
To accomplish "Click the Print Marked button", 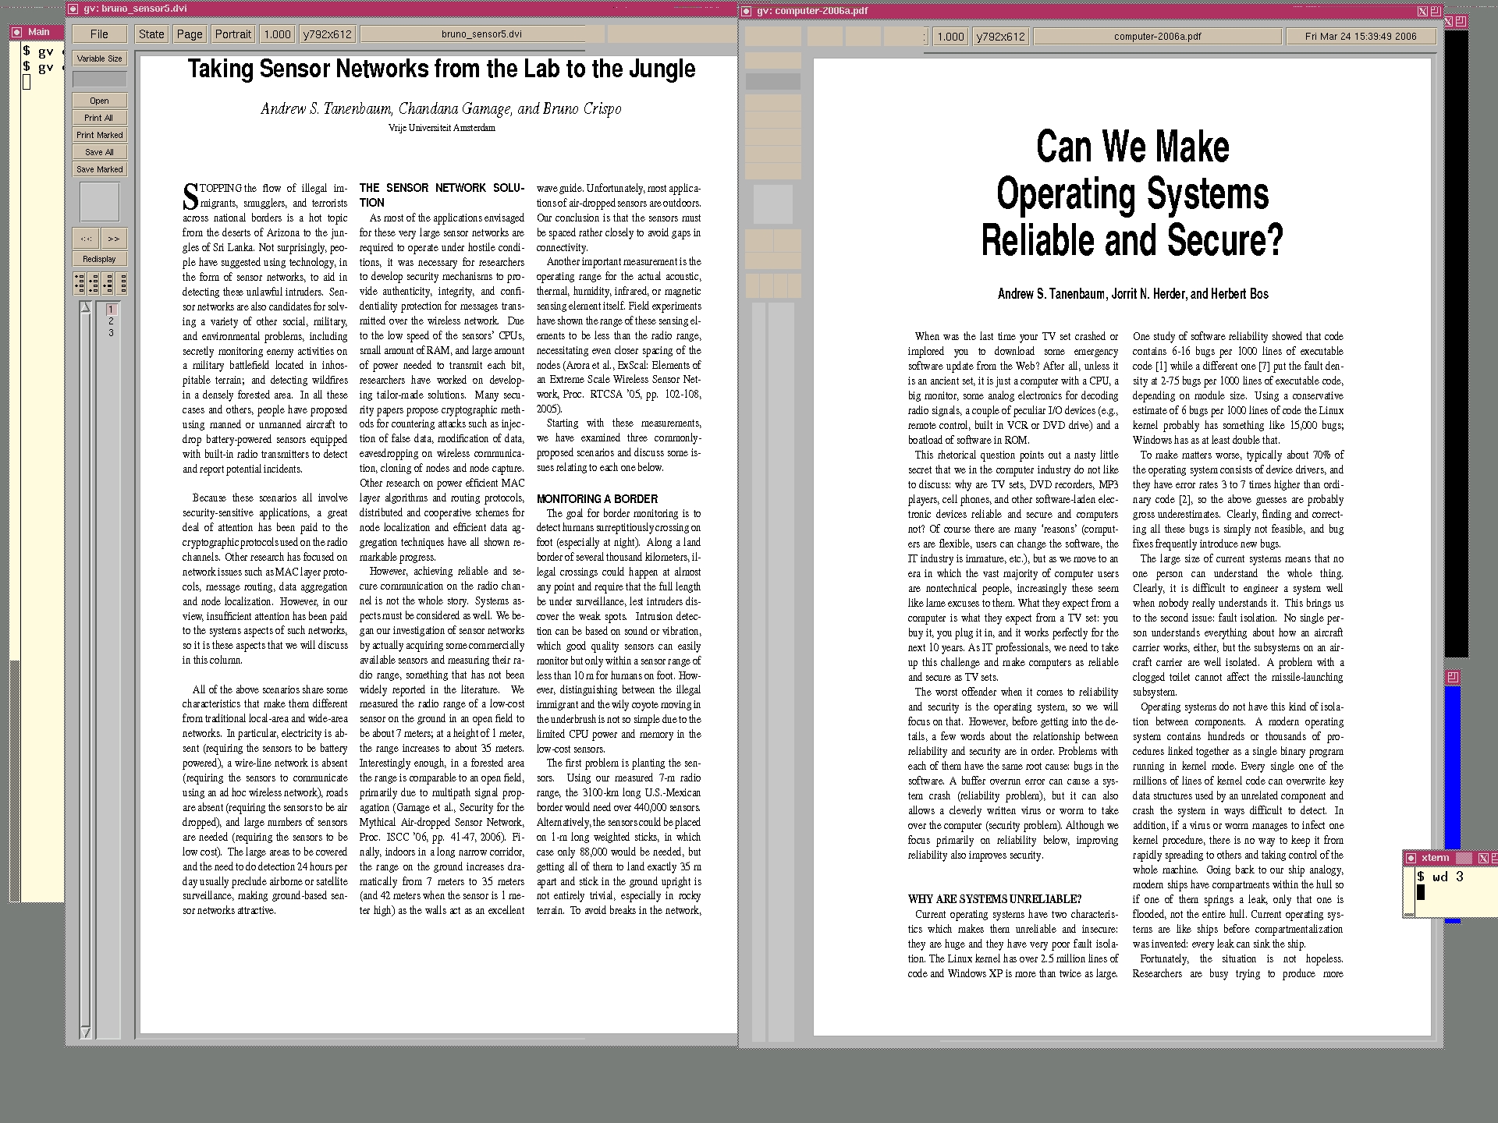I will click(99, 135).
